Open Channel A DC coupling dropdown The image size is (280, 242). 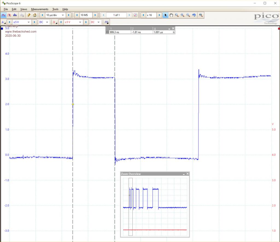tap(47, 22)
